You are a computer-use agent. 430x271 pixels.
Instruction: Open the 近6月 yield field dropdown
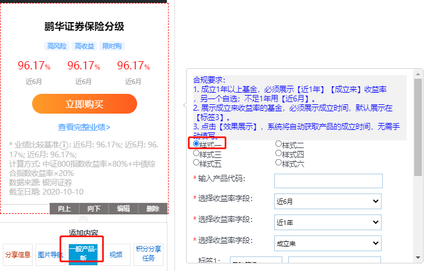(x=328, y=202)
